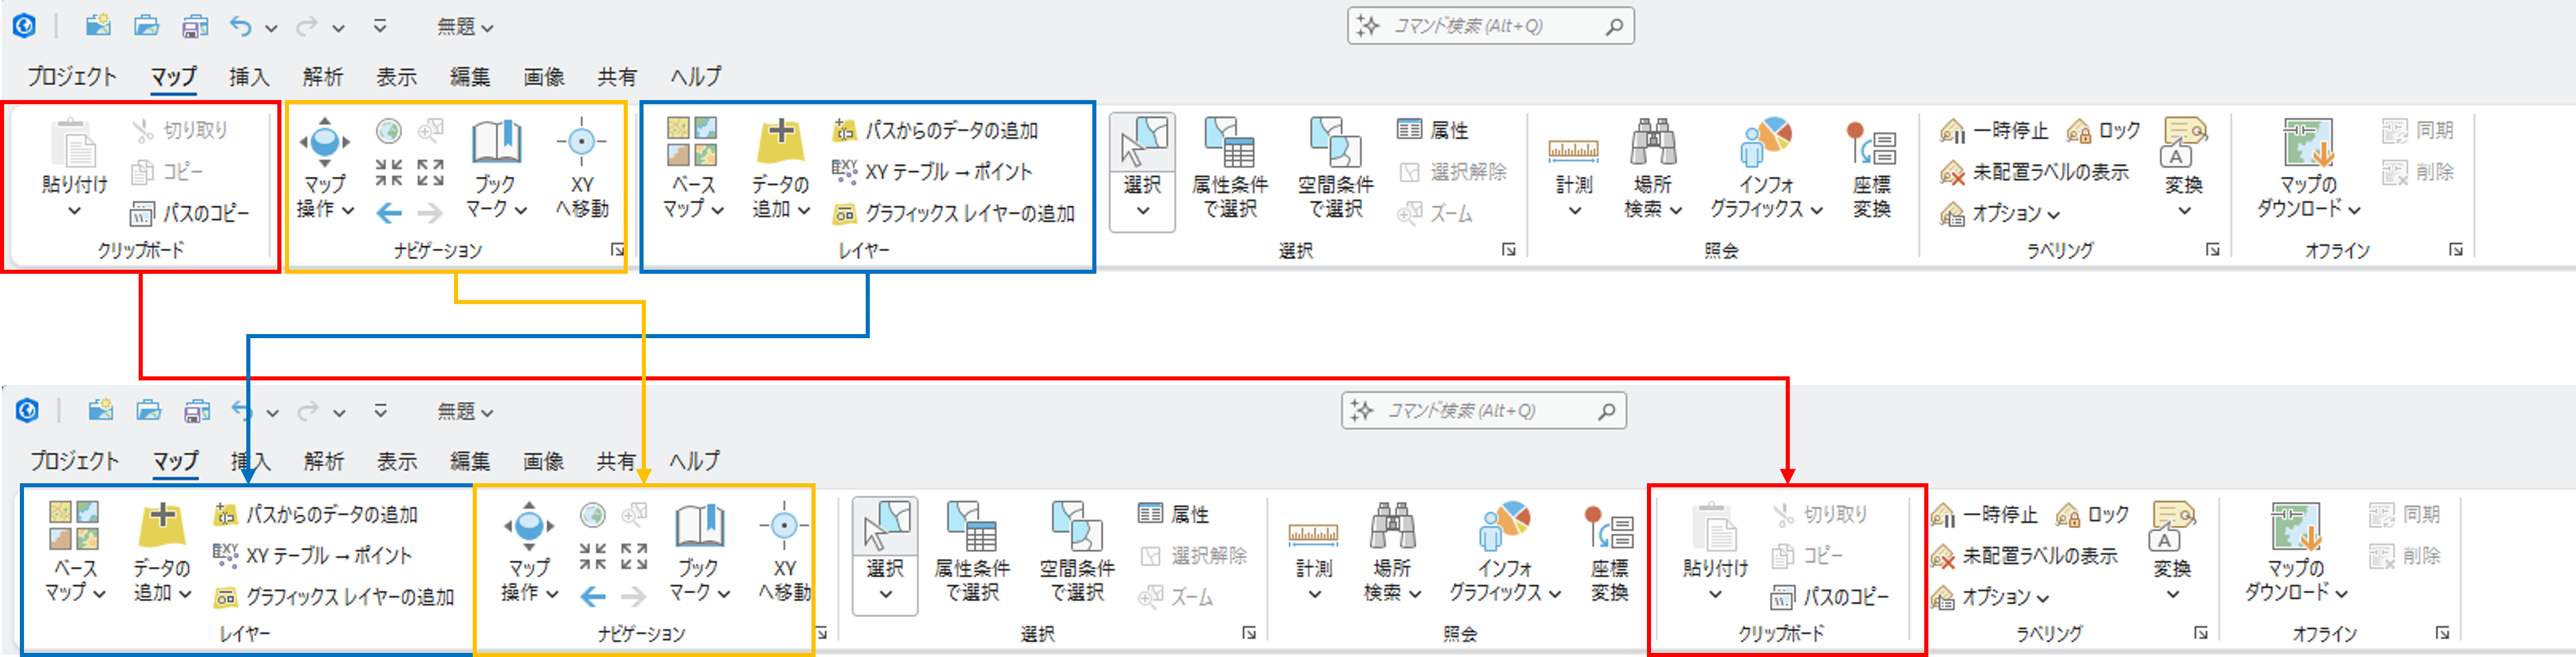Image resolution: width=2576 pixels, height=657 pixels.
Task: Click Copy Path (パスのコピー) in top ribbon
Action: pos(190,213)
